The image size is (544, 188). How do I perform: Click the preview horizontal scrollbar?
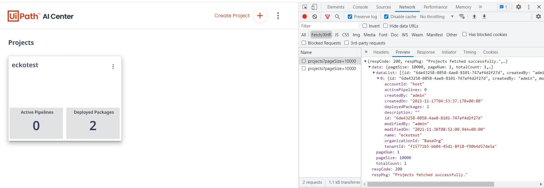tap(431, 184)
